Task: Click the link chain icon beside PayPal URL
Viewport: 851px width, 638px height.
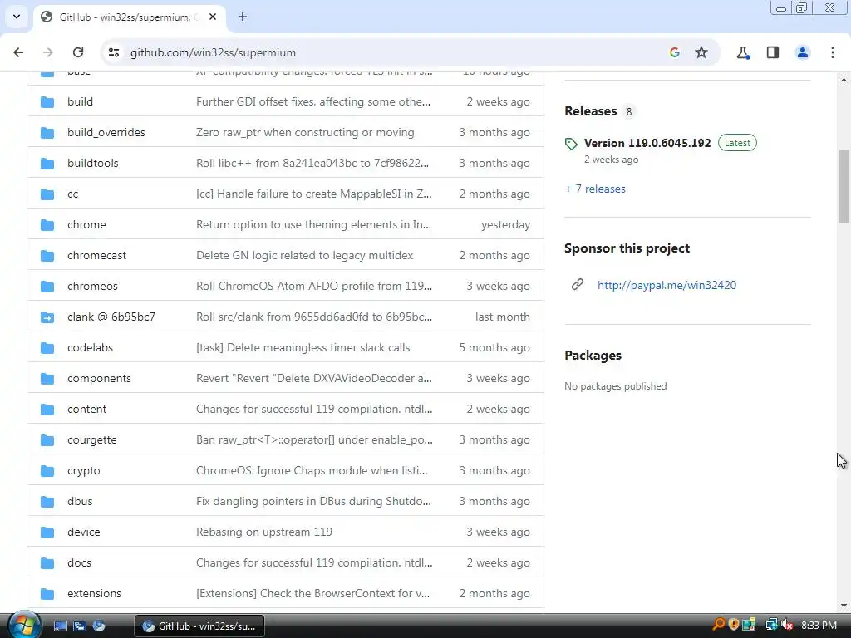Action: [578, 284]
